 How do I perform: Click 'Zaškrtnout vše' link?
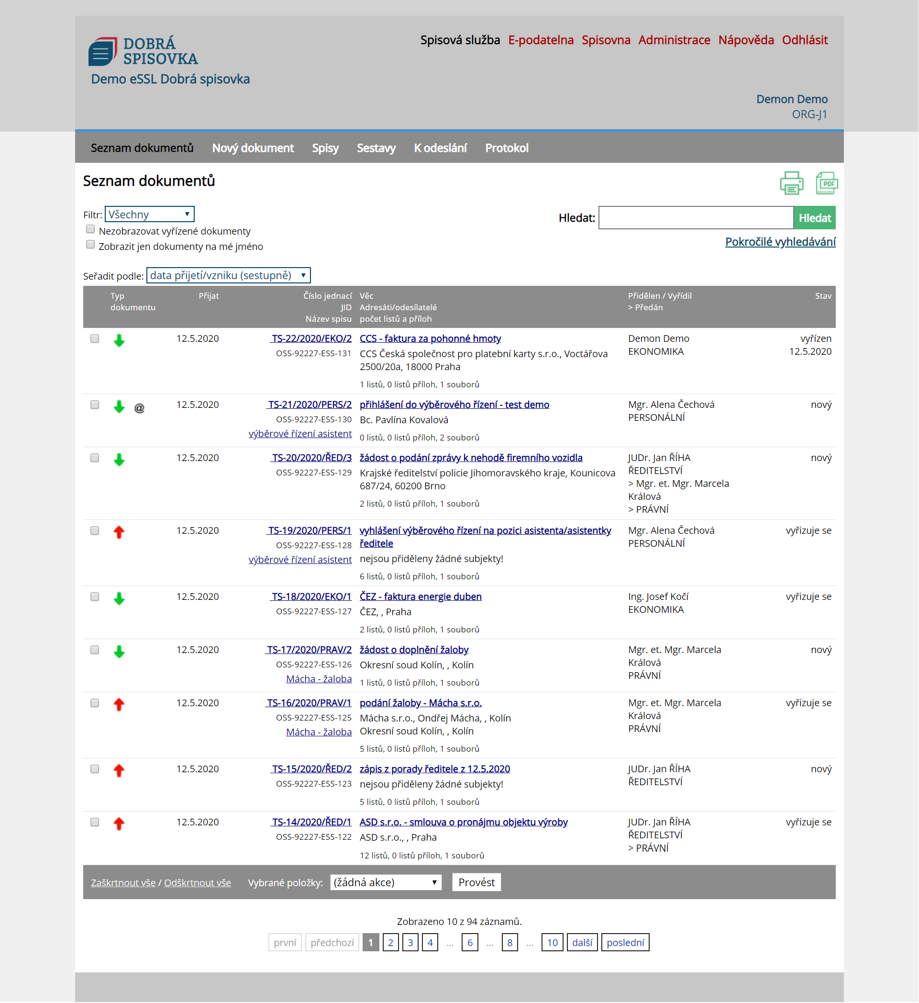click(123, 883)
